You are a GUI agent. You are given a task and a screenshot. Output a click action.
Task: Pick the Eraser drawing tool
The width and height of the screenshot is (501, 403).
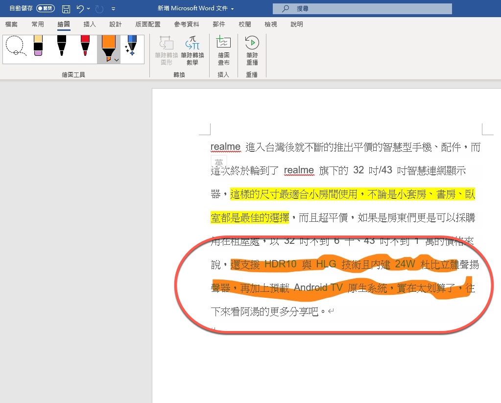38,47
